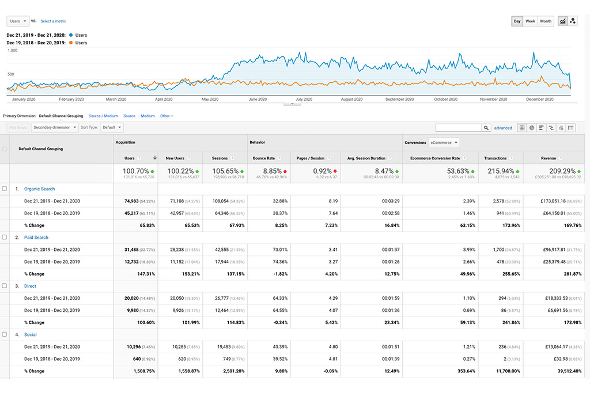
Task: Open the Secondary dimension dropdown
Action: coord(55,128)
